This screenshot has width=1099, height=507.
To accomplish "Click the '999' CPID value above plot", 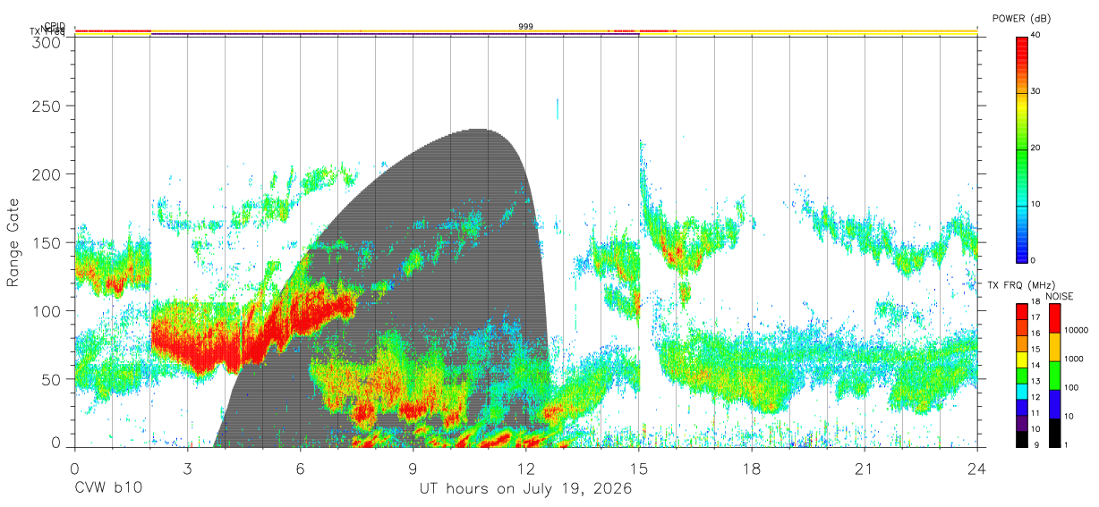I will (x=526, y=27).
